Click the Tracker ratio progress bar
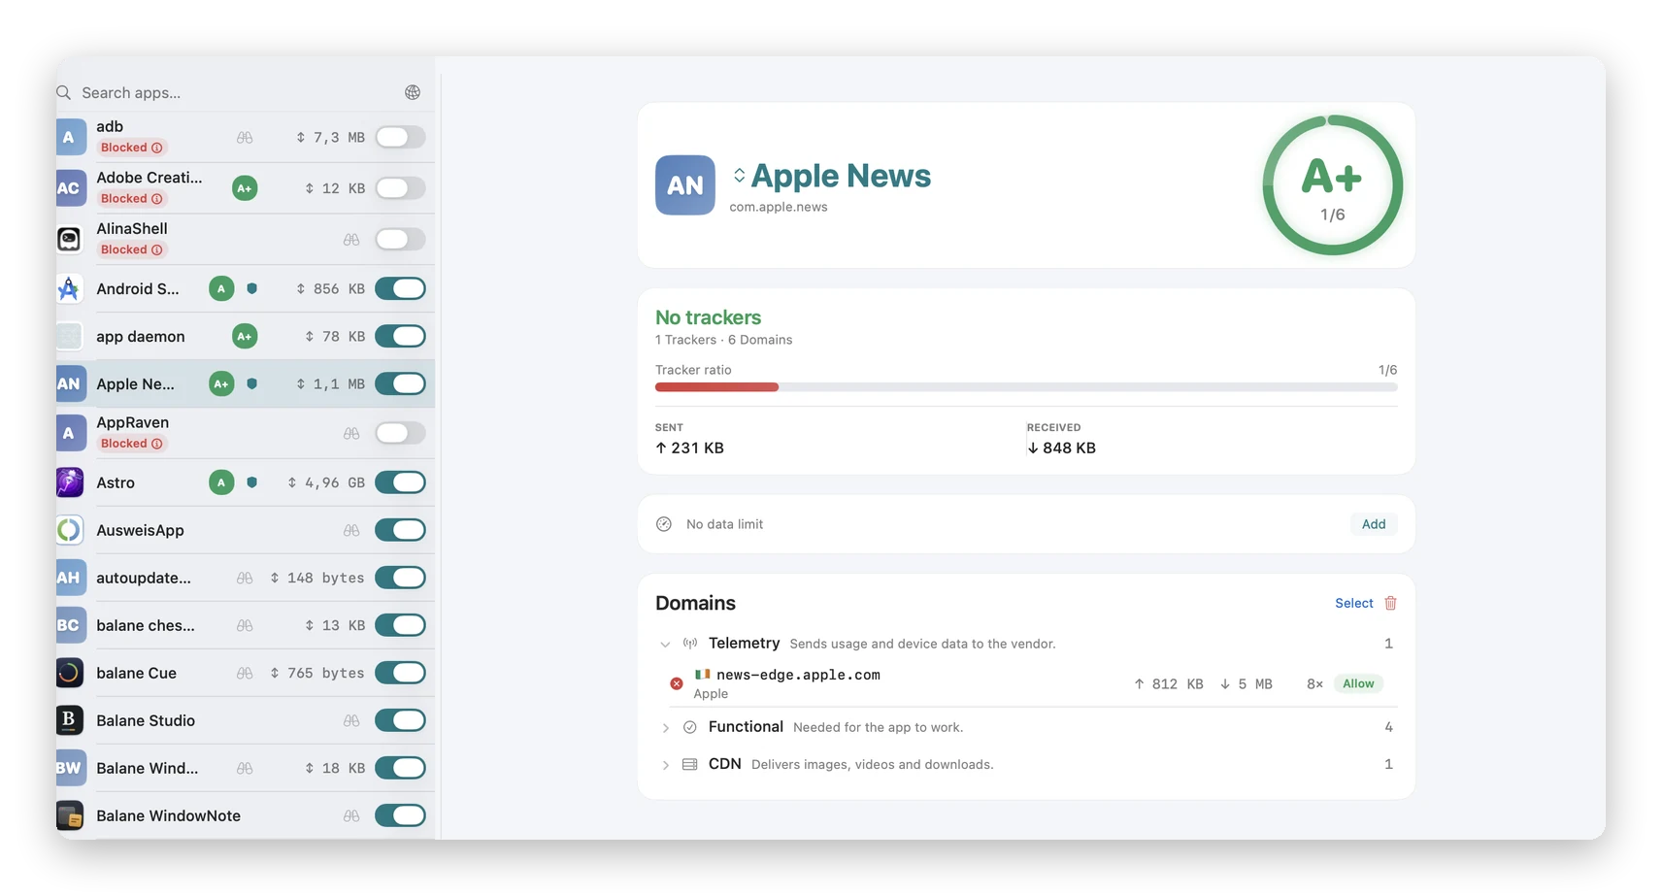The image size is (1662, 896). click(1026, 387)
